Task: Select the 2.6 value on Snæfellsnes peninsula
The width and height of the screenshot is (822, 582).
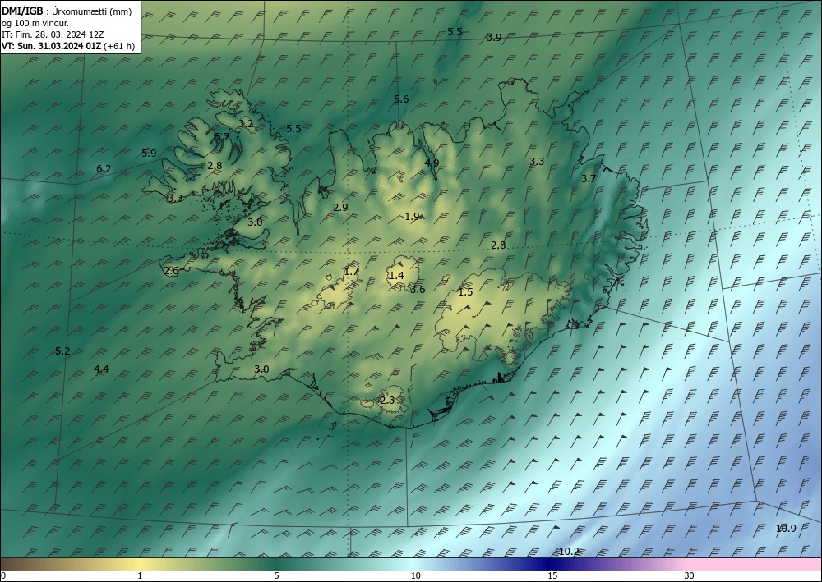Action: click(171, 271)
